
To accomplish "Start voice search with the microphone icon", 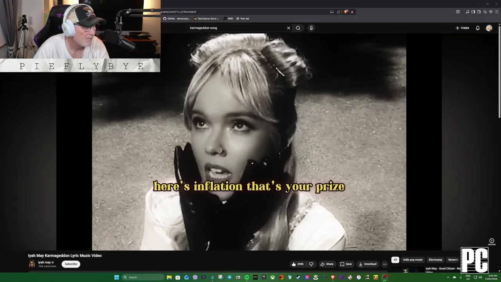I will pyautogui.click(x=311, y=28).
